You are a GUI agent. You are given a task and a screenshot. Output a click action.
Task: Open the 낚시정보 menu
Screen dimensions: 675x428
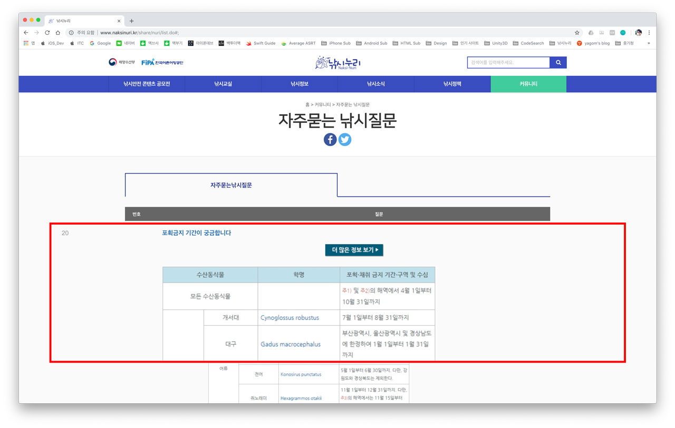click(299, 84)
